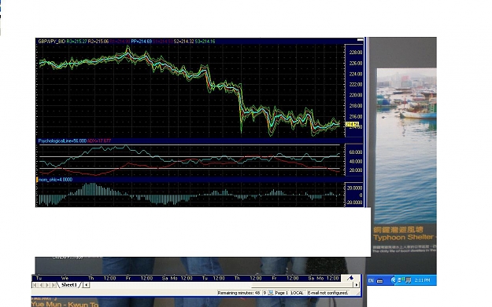This screenshot has height=307, width=492.
Task: Click the PsychologicalLine=56.000 indicator label
Action: coord(62,141)
